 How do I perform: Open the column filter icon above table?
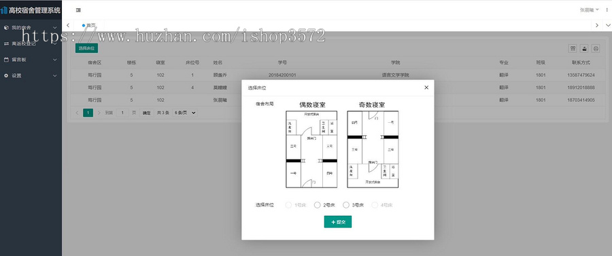coord(573,48)
